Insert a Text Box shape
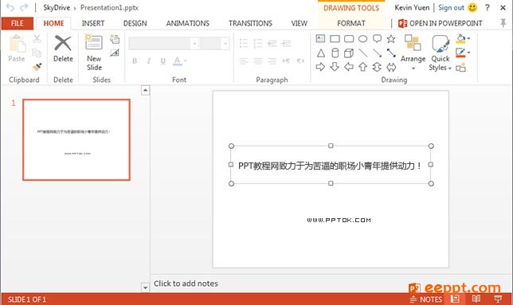Viewport: 513px width, 305px height. click(x=320, y=38)
